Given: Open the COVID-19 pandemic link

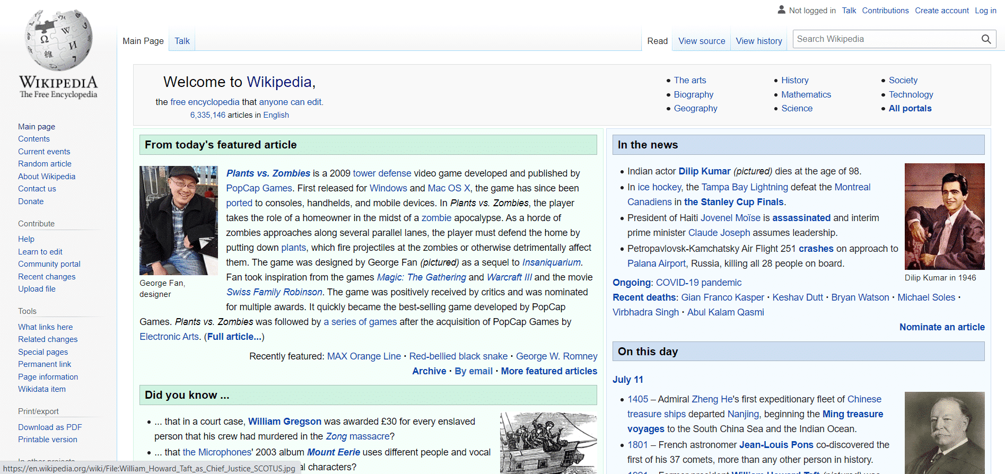Looking at the screenshot, I should [x=698, y=283].
